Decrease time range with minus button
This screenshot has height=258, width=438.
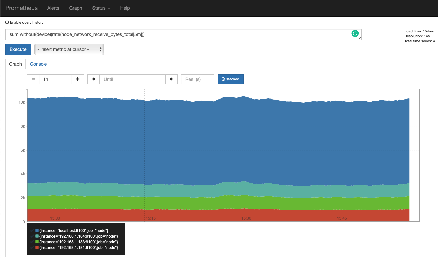point(33,79)
